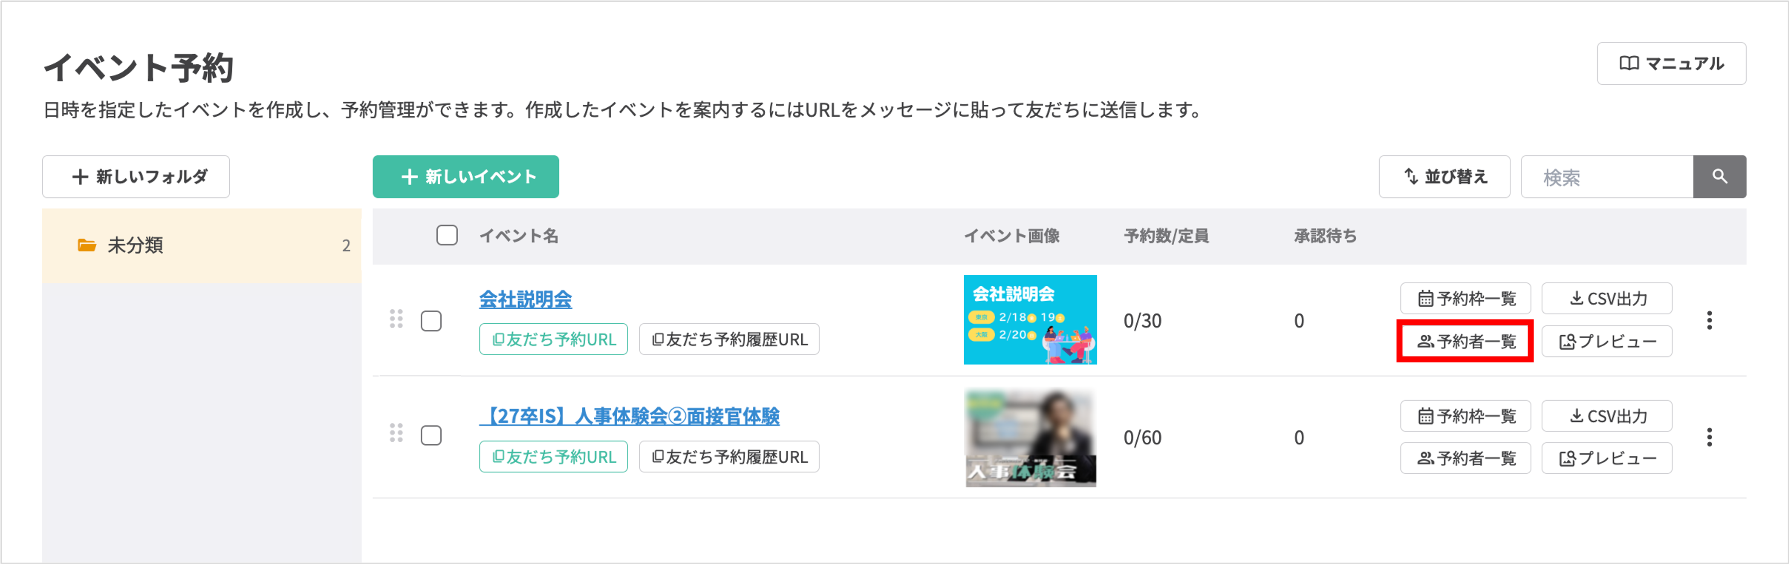The width and height of the screenshot is (1791, 564).
Task: Copy 友だち予約履歴URL for 人事体験会
Action: pos(729,457)
